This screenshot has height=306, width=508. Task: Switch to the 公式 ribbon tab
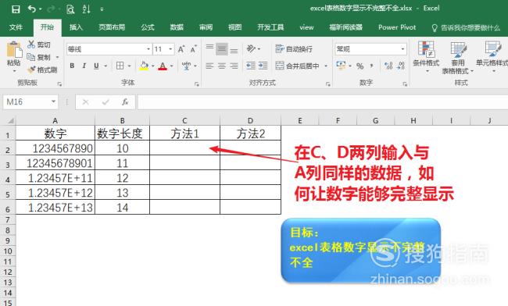148,27
